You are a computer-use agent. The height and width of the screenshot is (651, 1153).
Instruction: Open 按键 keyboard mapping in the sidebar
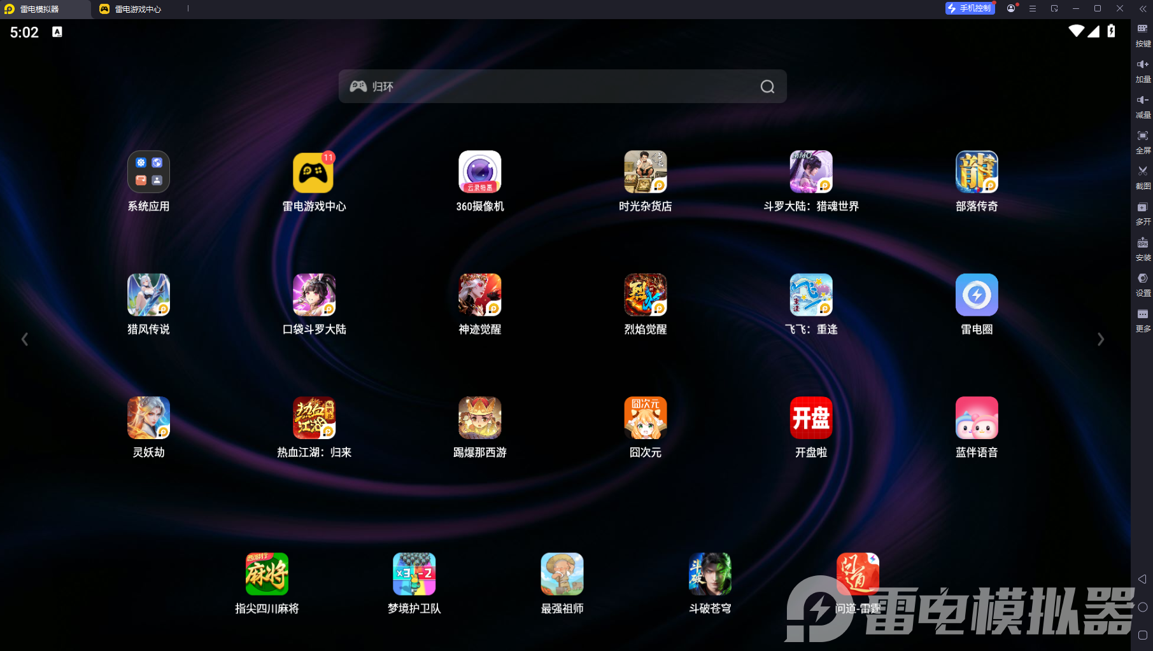[1143, 35]
